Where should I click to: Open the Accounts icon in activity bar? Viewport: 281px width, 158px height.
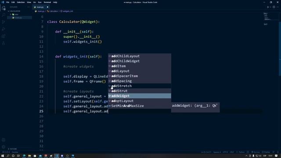coord(4,140)
